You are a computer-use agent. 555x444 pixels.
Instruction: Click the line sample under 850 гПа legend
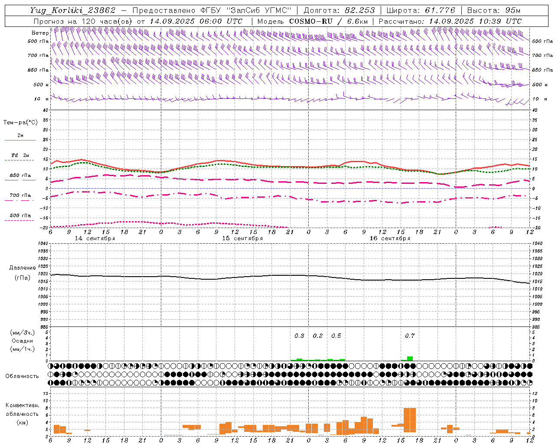[x=20, y=180]
